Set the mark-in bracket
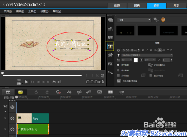 coord(87,76)
